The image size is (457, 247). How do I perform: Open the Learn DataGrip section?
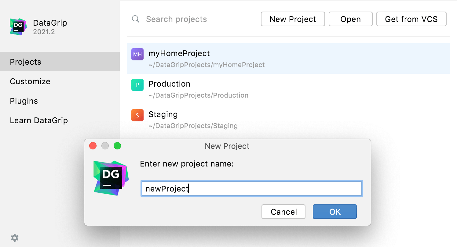39,120
